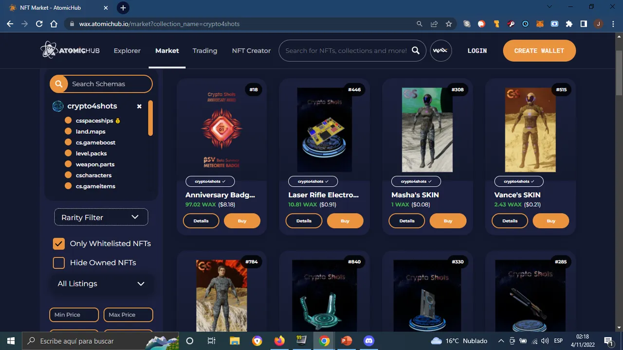Open the Windows Start menu
The width and height of the screenshot is (623, 350).
tap(11, 341)
